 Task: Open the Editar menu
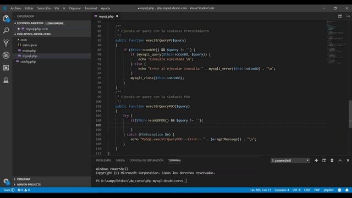tap(29, 8)
